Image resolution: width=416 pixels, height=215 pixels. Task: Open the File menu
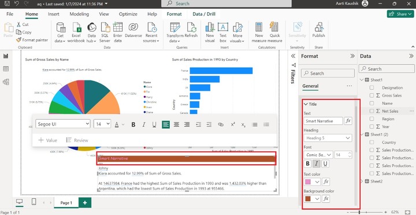(x=10, y=14)
